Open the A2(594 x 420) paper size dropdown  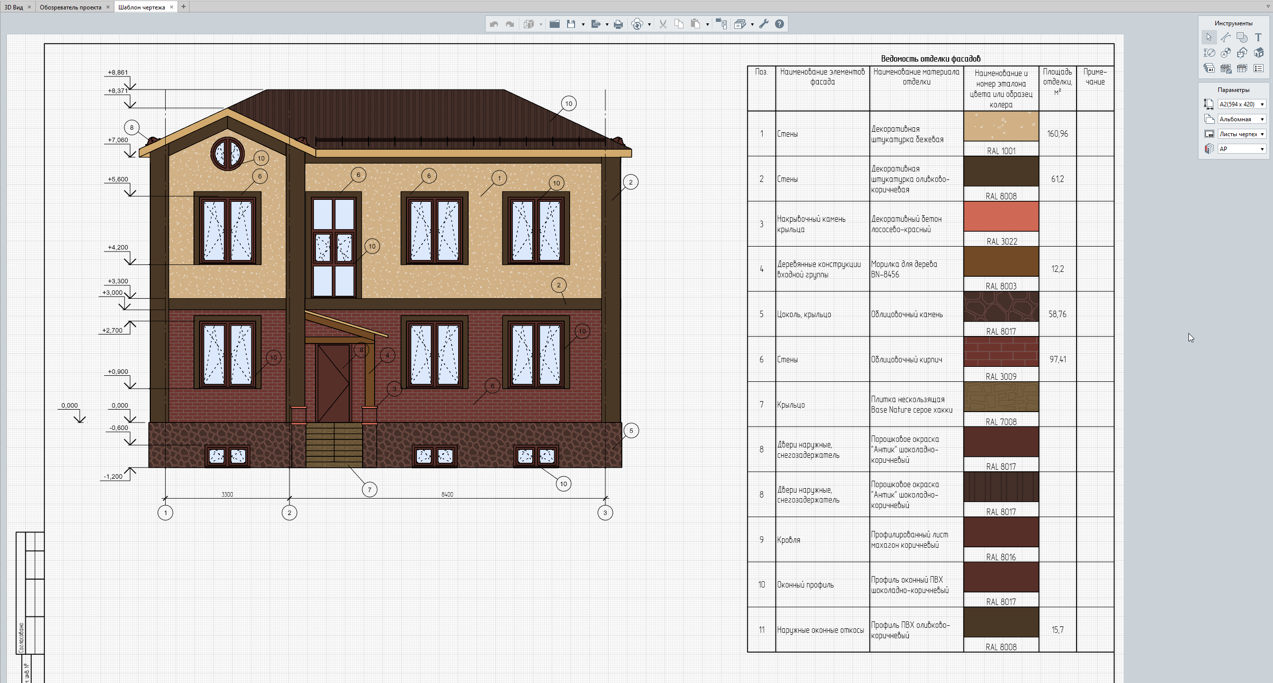pos(1241,104)
